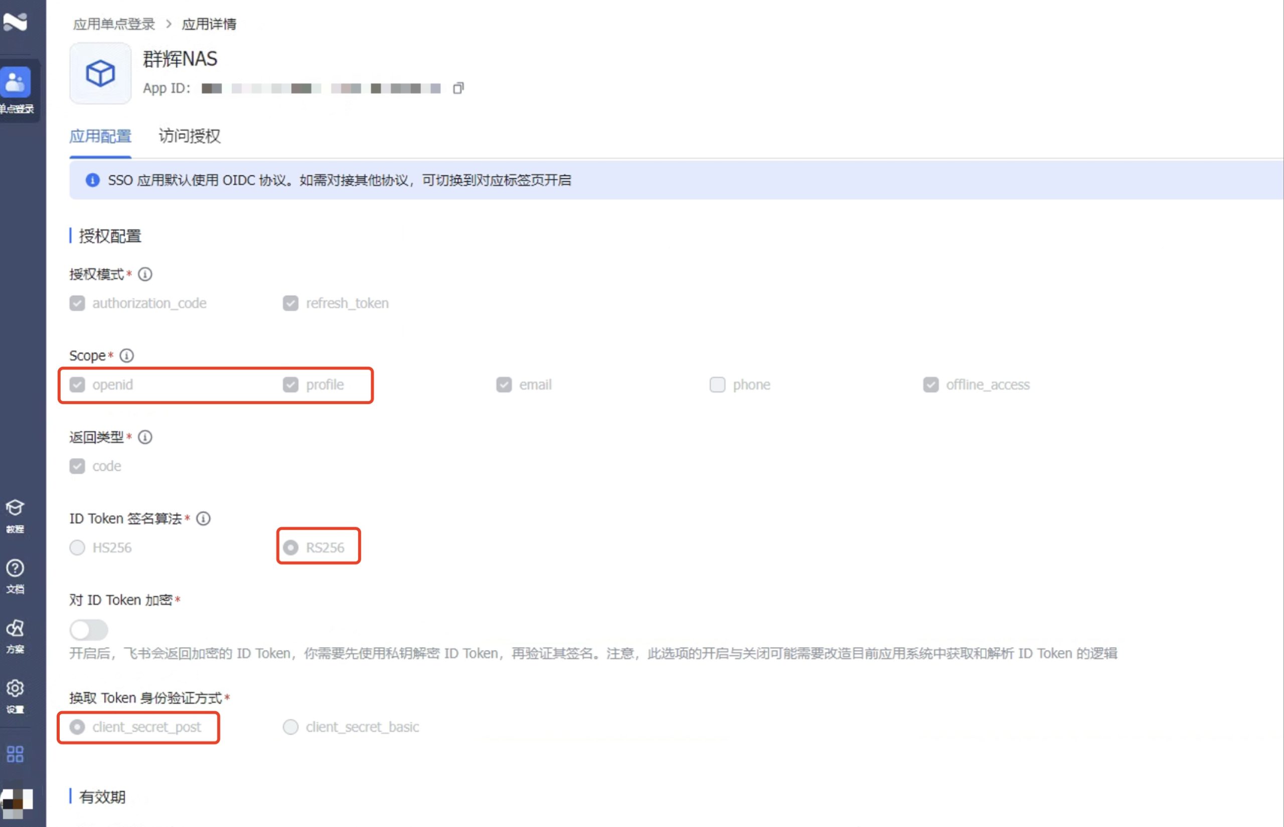Screen dimensions: 1284x827
Task: Open the 教程 tutorial sidebar icon
Action: (x=15, y=516)
